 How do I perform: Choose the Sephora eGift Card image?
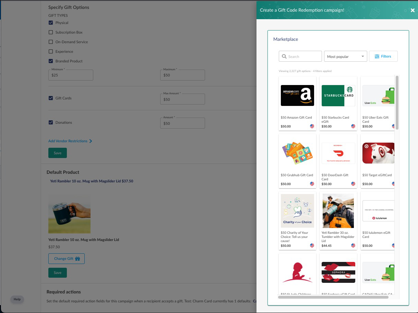[x=338, y=273]
